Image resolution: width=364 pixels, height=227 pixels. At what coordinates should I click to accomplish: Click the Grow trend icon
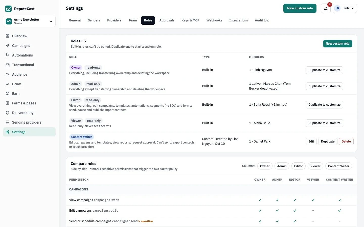[x=8, y=84]
